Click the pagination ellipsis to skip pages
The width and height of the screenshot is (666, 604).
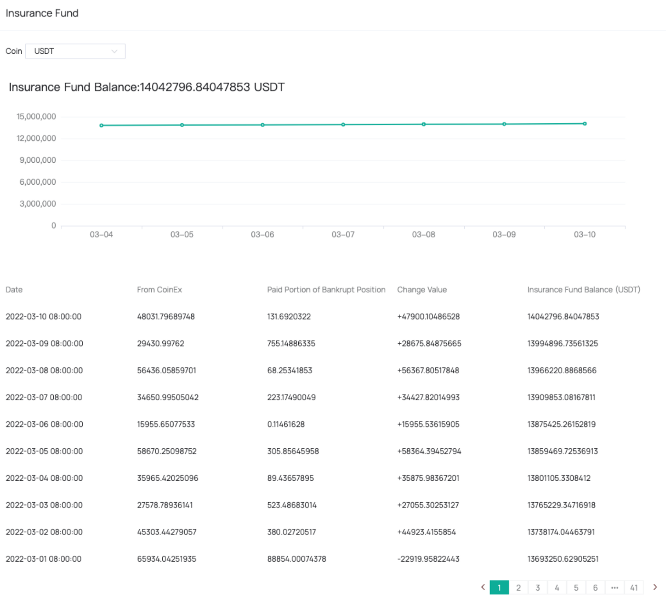[x=615, y=588]
